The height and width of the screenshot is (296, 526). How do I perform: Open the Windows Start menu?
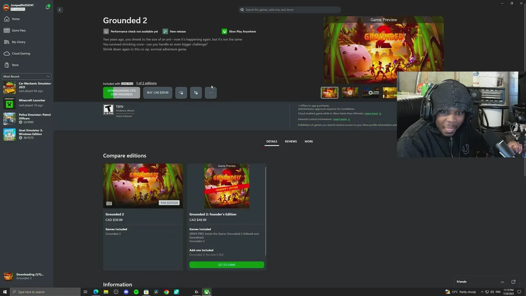(x=5, y=292)
